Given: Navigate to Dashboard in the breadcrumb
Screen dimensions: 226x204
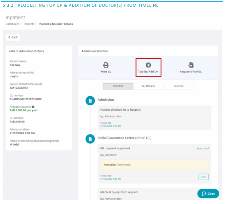Looking at the screenshot, I should click(12, 24).
